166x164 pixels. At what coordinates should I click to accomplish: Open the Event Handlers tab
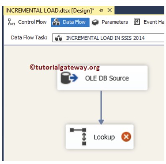(x=149, y=22)
